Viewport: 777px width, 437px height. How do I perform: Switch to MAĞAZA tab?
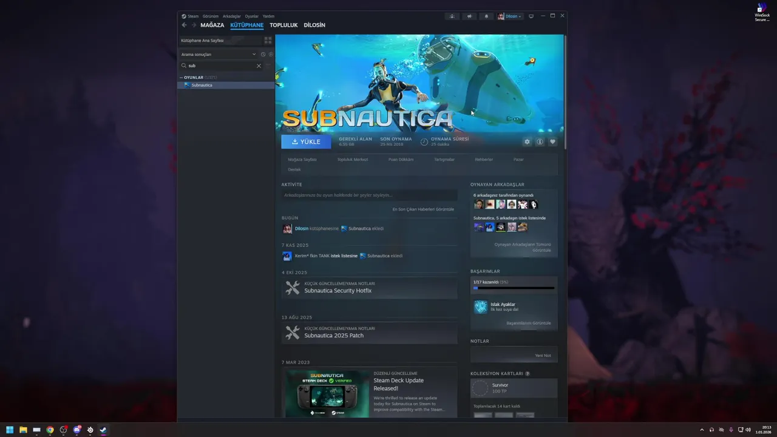point(212,25)
